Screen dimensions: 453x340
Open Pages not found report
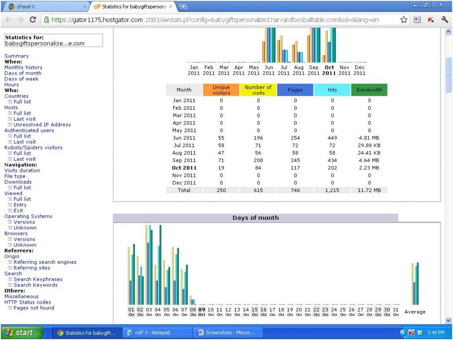coord(34,308)
